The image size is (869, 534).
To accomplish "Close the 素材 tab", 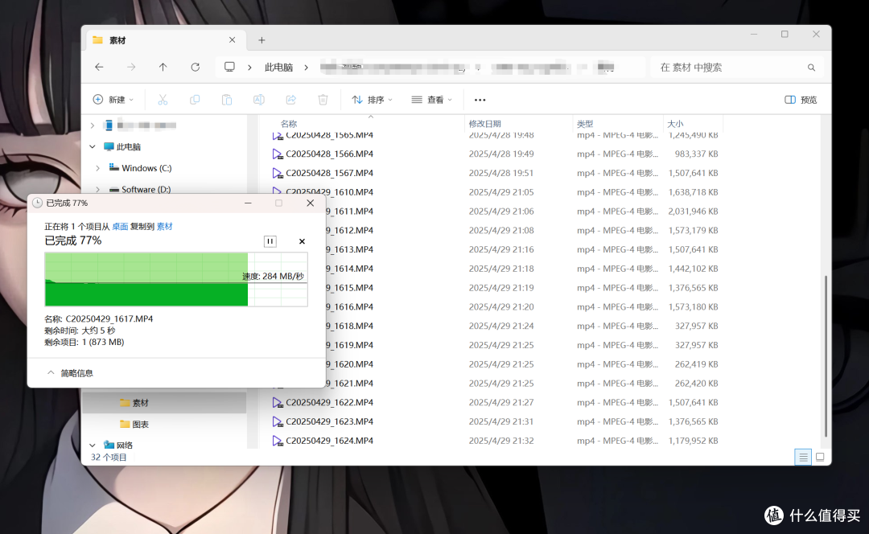I will (233, 40).
